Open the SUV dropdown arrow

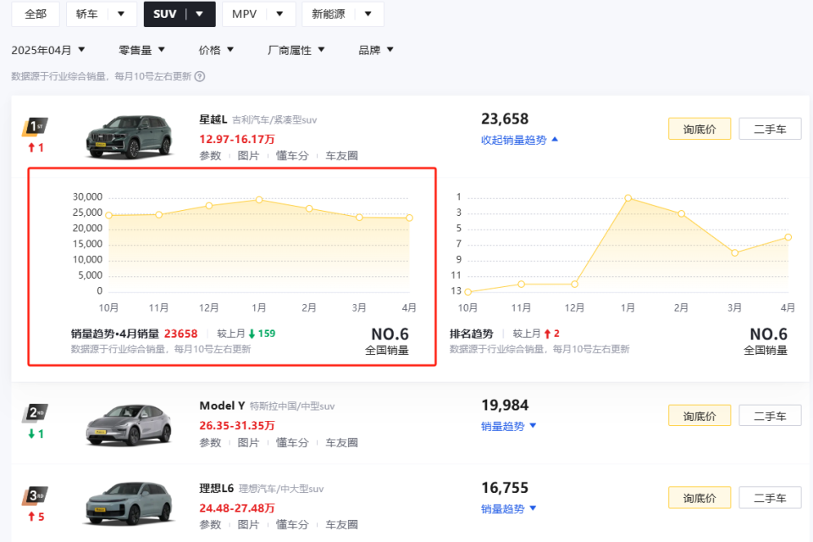pos(200,14)
